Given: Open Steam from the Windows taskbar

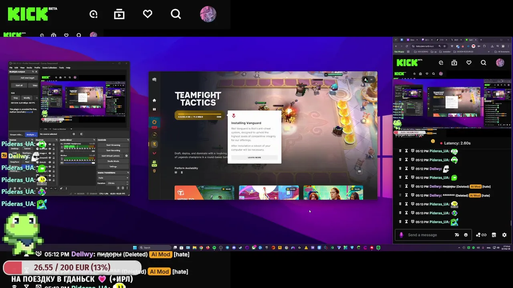Looking at the screenshot, I should [x=240, y=248].
